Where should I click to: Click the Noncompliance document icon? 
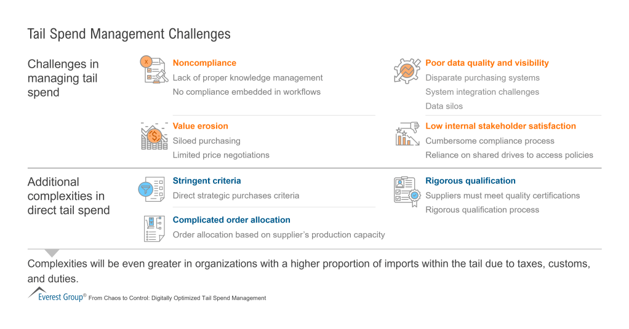(154, 70)
